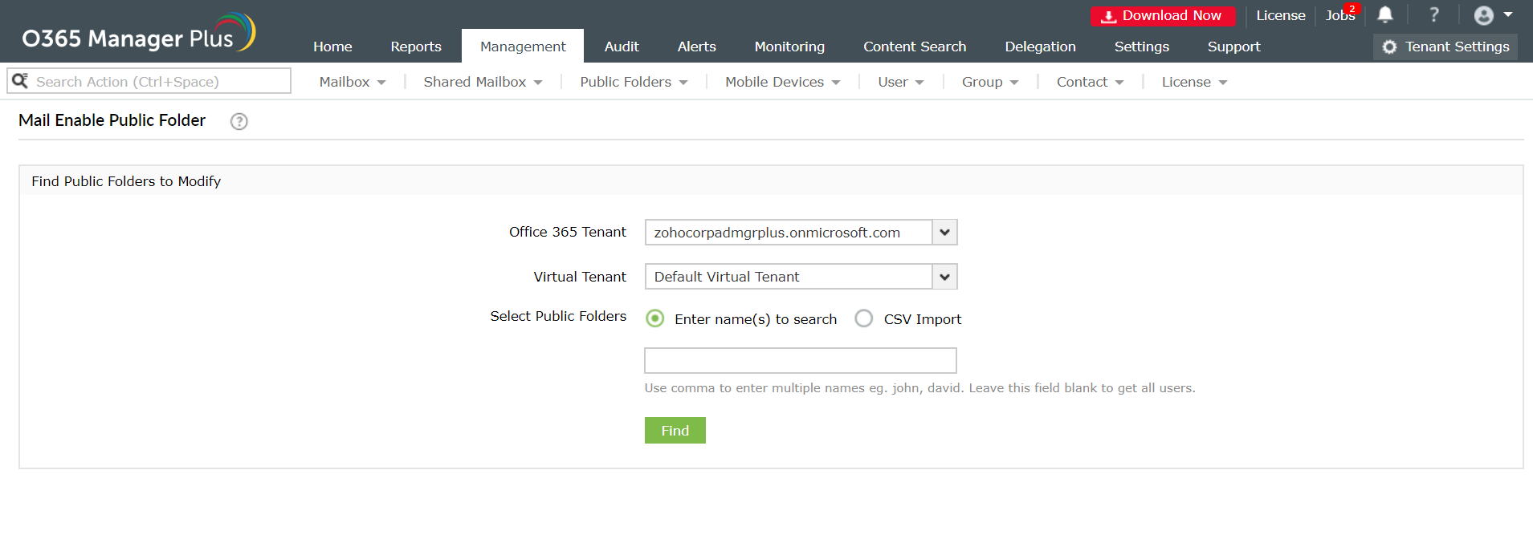Open the user account avatar menu
This screenshot has width=1533, height=539.
(x=1493, y=15)
